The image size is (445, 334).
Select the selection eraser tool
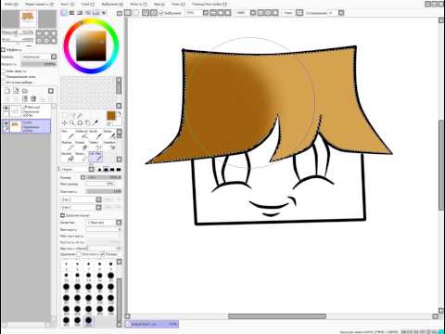109,146
